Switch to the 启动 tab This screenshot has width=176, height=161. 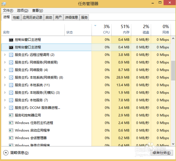(49, 18)
